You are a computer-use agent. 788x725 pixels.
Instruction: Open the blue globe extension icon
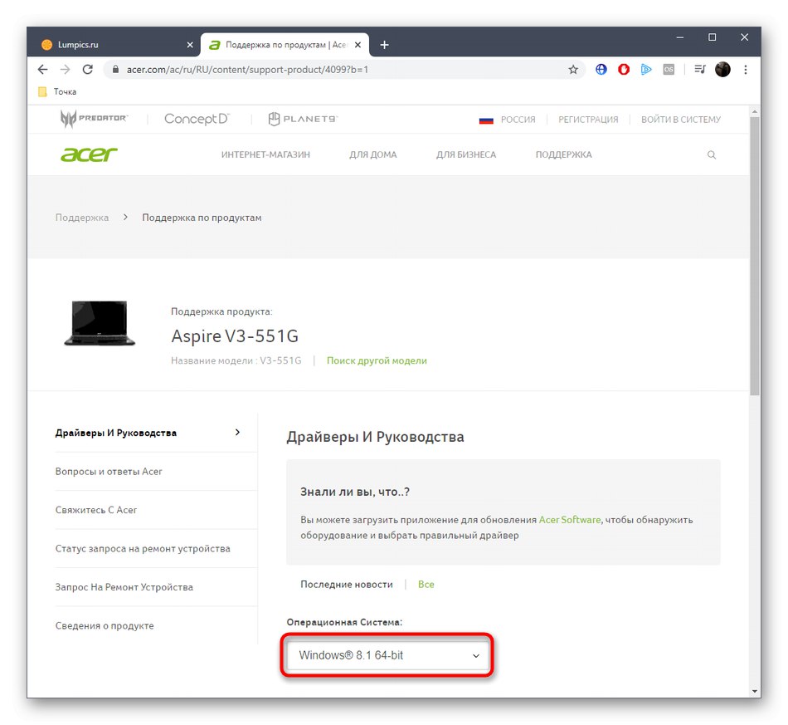coord(601,70)
